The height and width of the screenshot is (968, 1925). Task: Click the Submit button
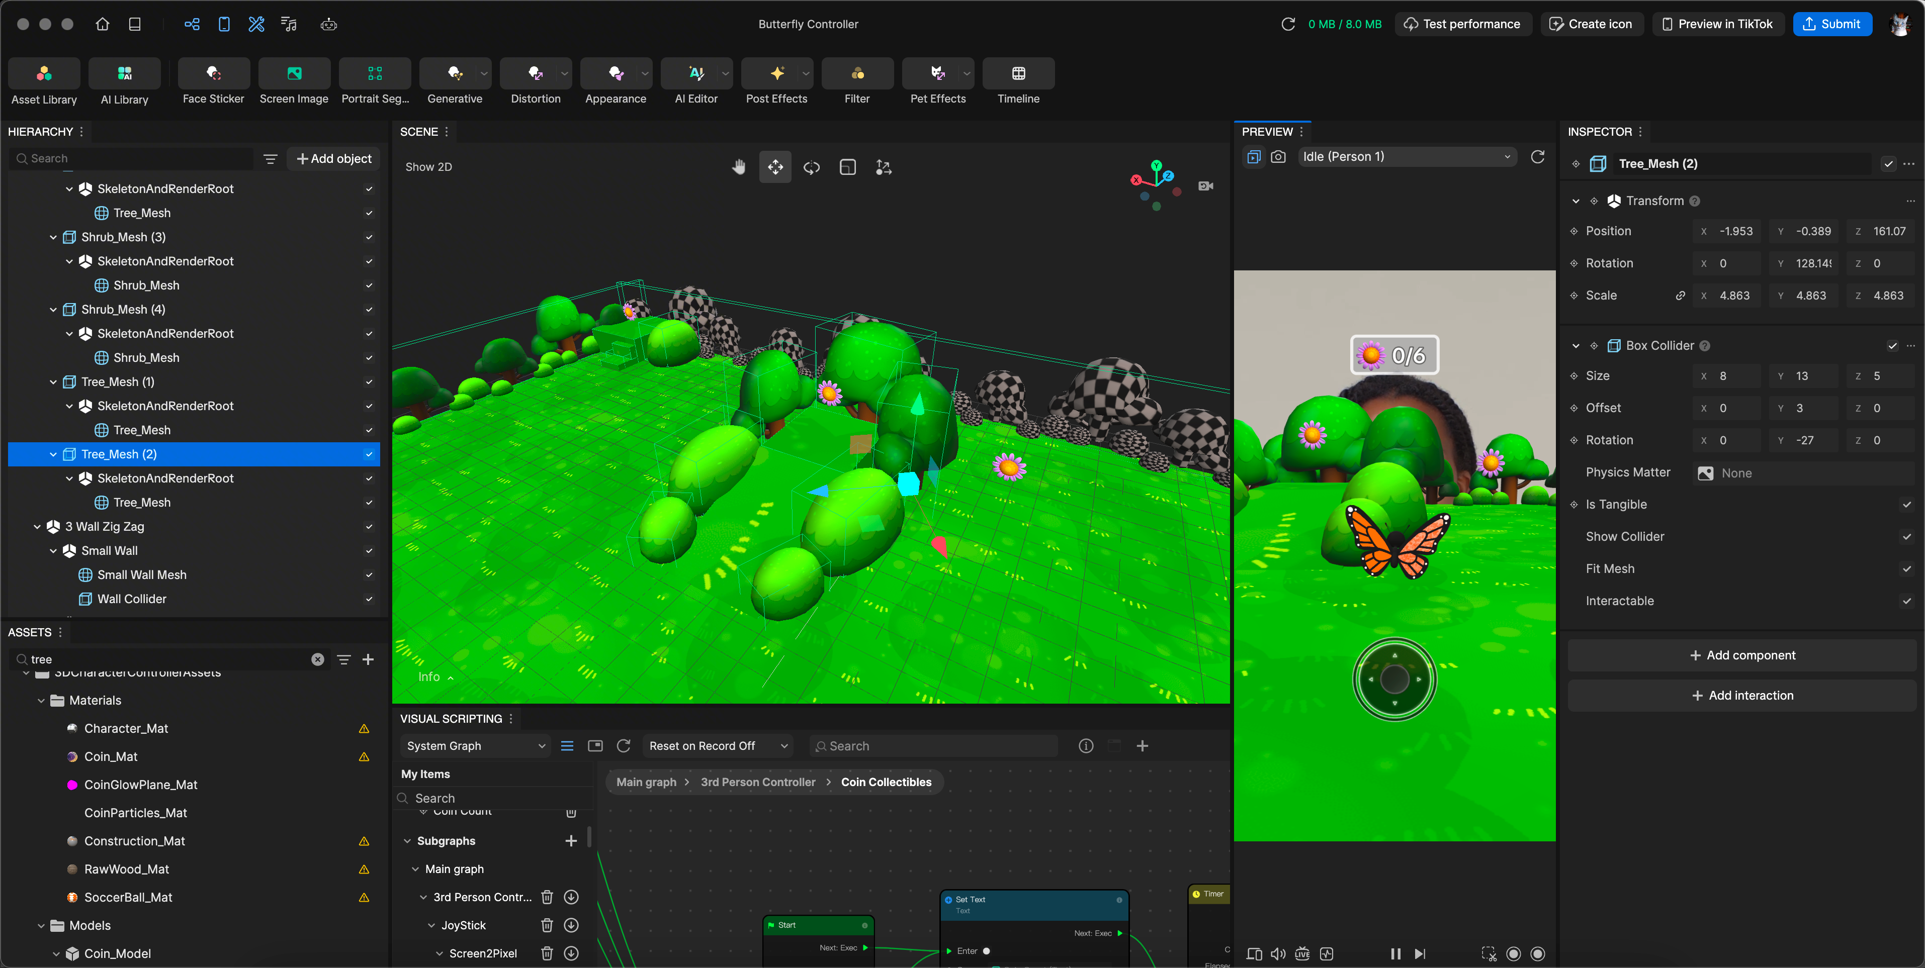coord(1831,24)
